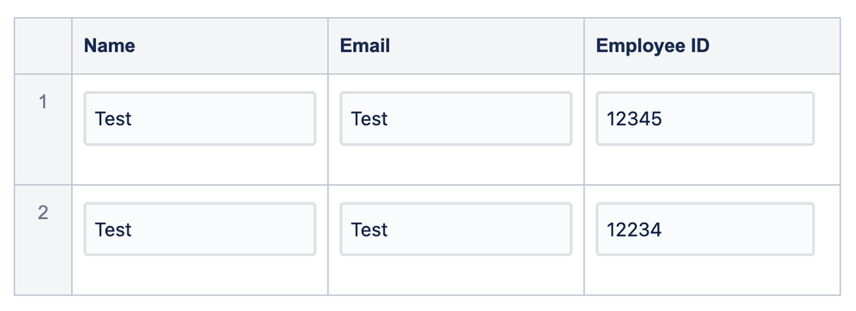Image resolution: width=856 pixels, height=311 pixels.
Task: Select the blank top-left corner header cell
Action: point(43,45)
